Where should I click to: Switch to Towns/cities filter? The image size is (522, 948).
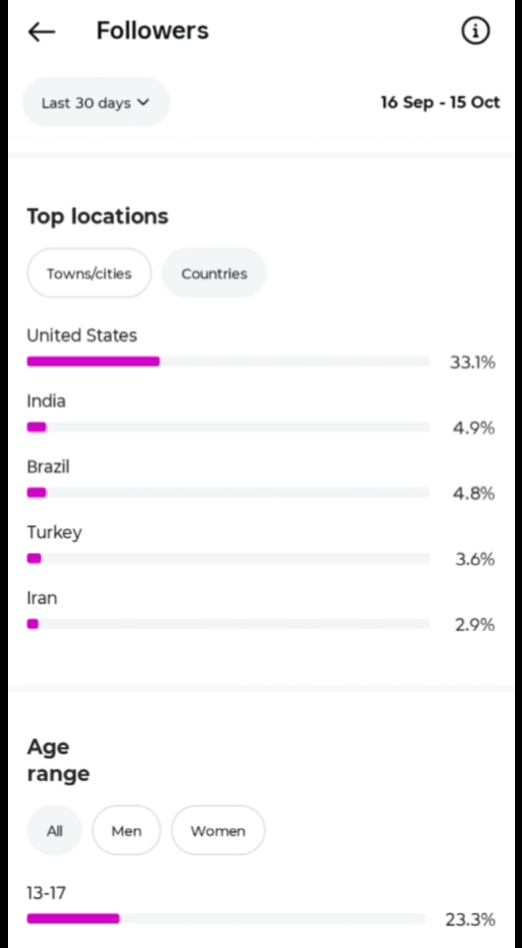[89, 274]
